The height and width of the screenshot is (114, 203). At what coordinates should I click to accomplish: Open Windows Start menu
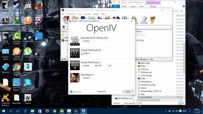coord(3,111)
